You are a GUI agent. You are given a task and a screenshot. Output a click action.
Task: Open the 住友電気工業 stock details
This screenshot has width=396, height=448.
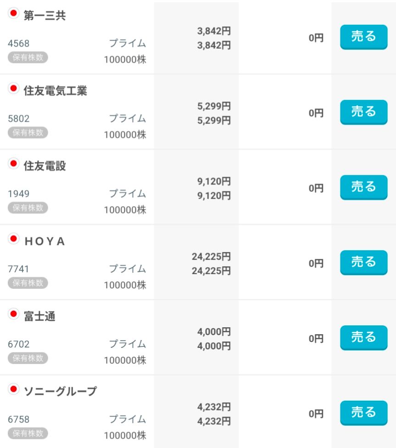(x=55, y=91)
